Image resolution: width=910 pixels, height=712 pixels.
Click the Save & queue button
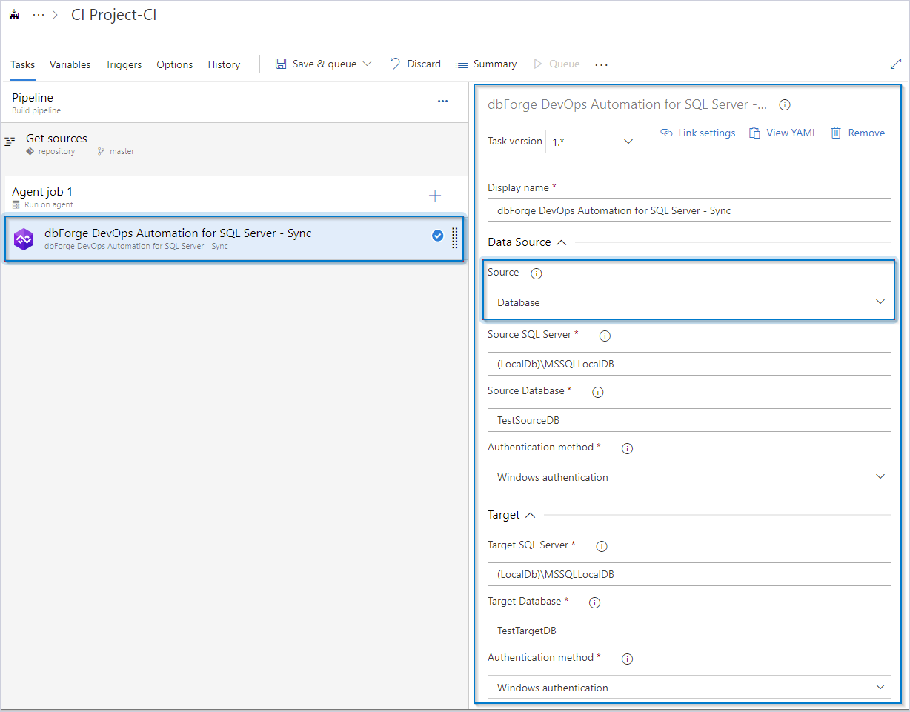pos(316,64)
